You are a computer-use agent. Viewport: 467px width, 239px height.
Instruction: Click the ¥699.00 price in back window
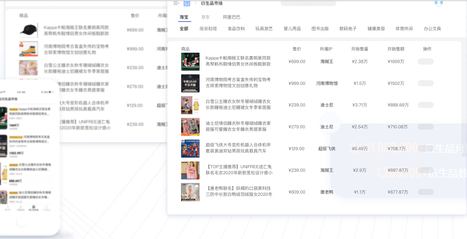[135, 30]
